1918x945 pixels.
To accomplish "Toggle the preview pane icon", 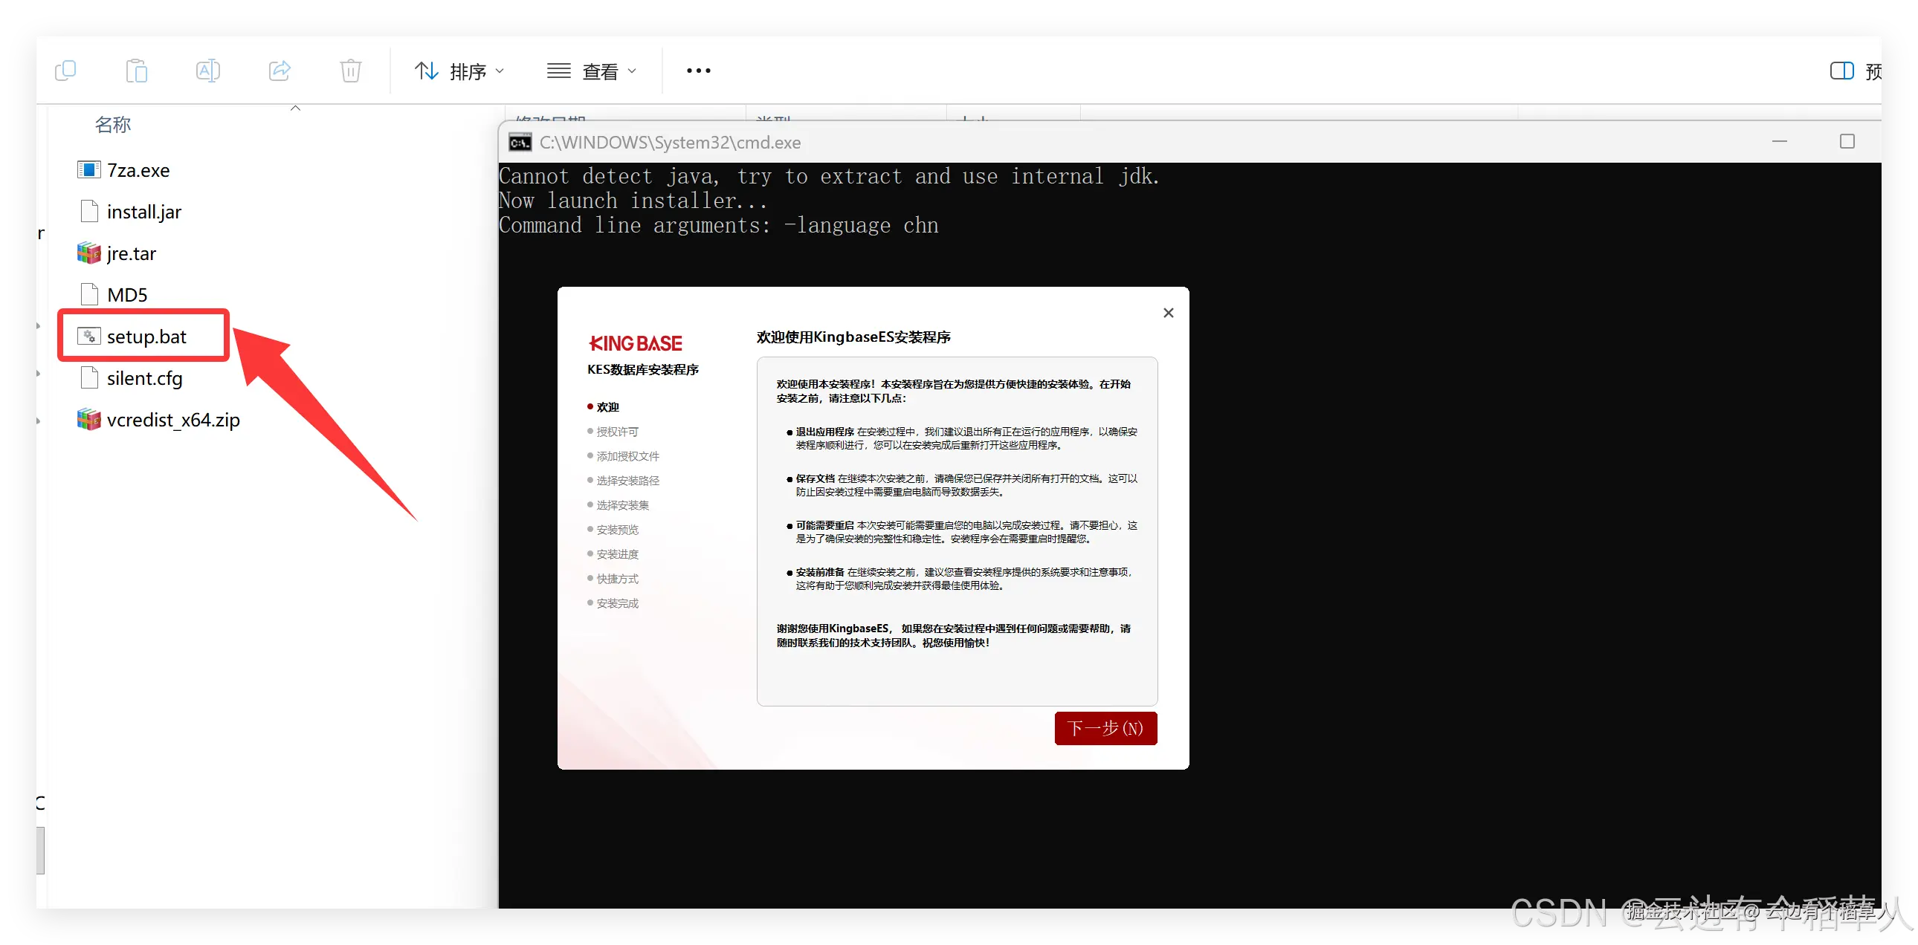I will pyautogui.click(x=1841, y=71).
